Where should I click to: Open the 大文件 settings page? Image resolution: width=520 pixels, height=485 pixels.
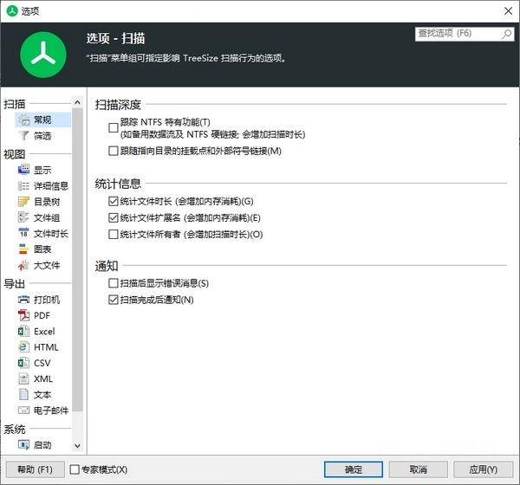(46, 265)
